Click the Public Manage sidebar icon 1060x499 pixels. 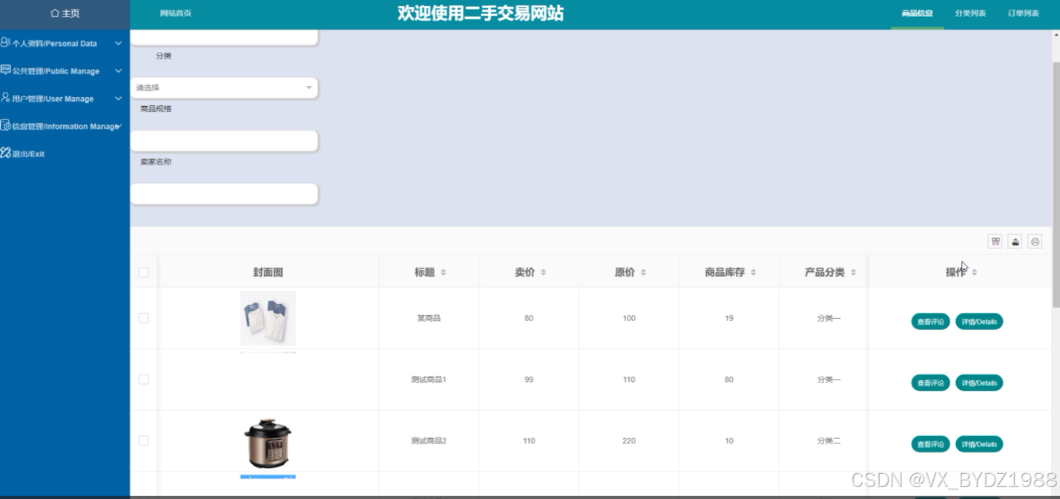[x=5, y=70]
